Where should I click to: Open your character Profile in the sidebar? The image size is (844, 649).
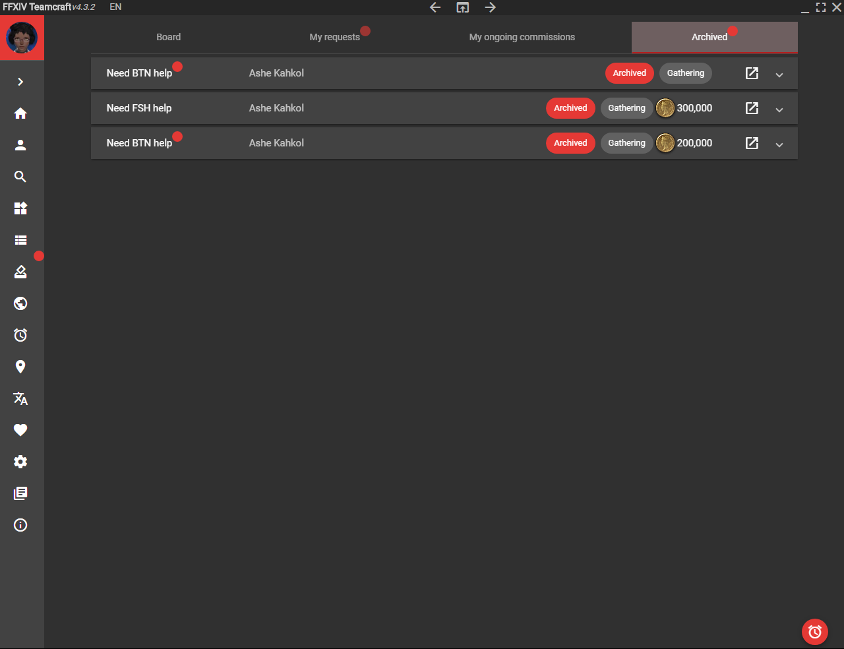click(x=20, y=145)
